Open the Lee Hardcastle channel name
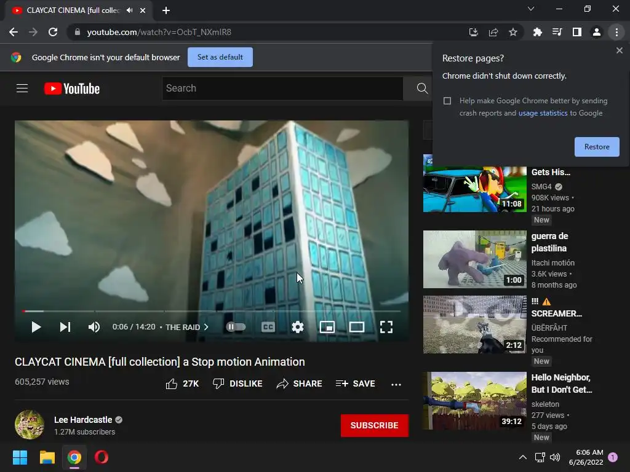 coord(83,420)
